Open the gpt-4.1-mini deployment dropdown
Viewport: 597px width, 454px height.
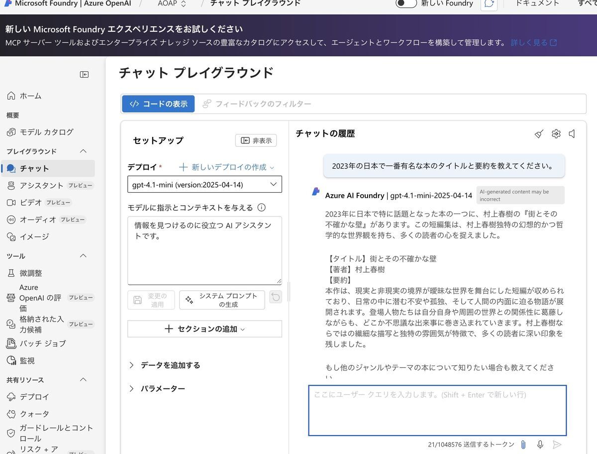pos(204,184)
